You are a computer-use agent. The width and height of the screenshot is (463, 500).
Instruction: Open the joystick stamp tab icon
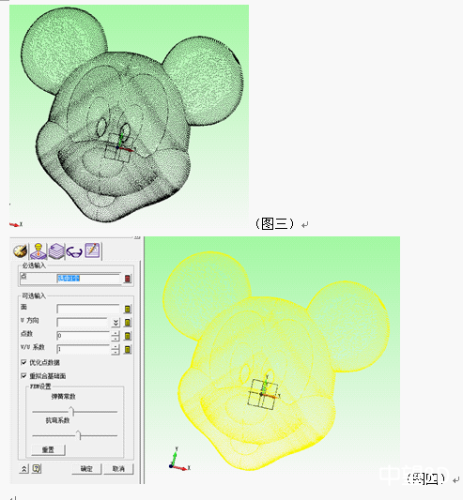[39, 251]
